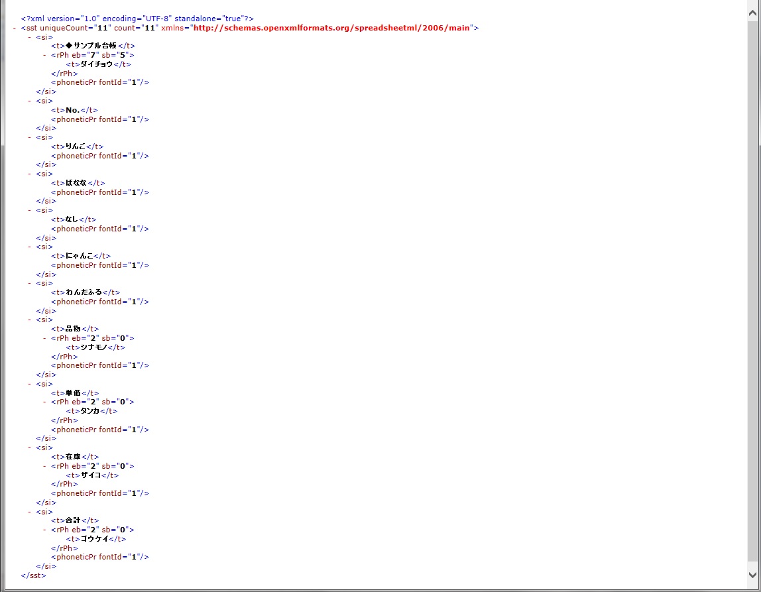Collapse the si node containing No.
Image resolution: width=761 pixels, height=592 pixels.
coord(30,101)
